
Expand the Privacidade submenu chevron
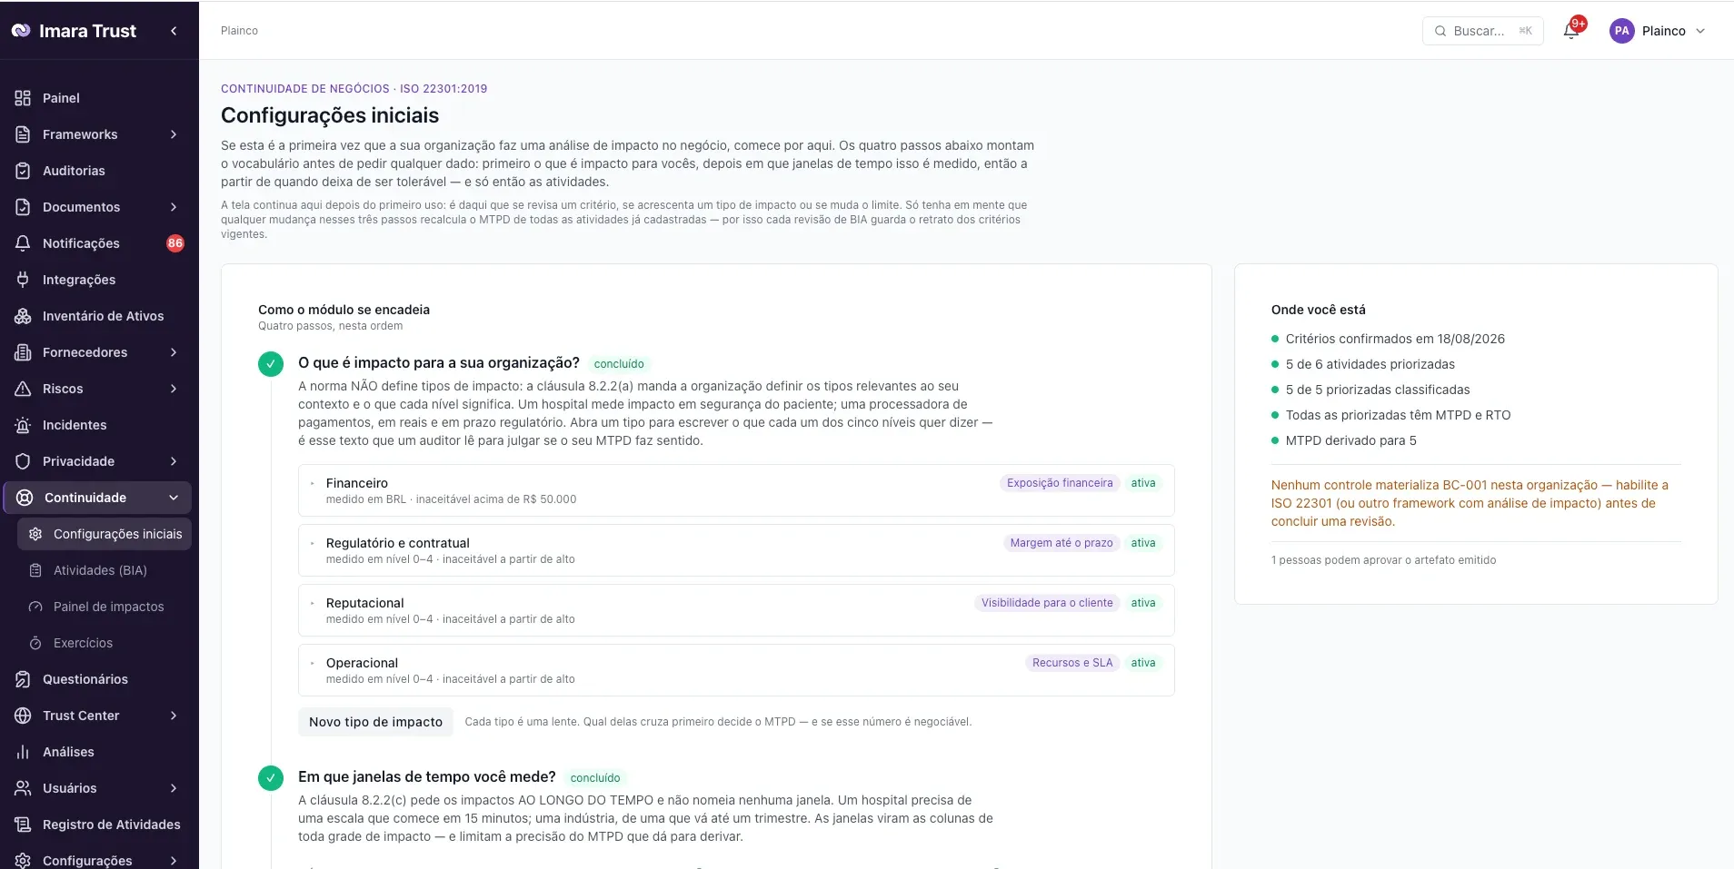pyautogui.click(x=174, y=461)
